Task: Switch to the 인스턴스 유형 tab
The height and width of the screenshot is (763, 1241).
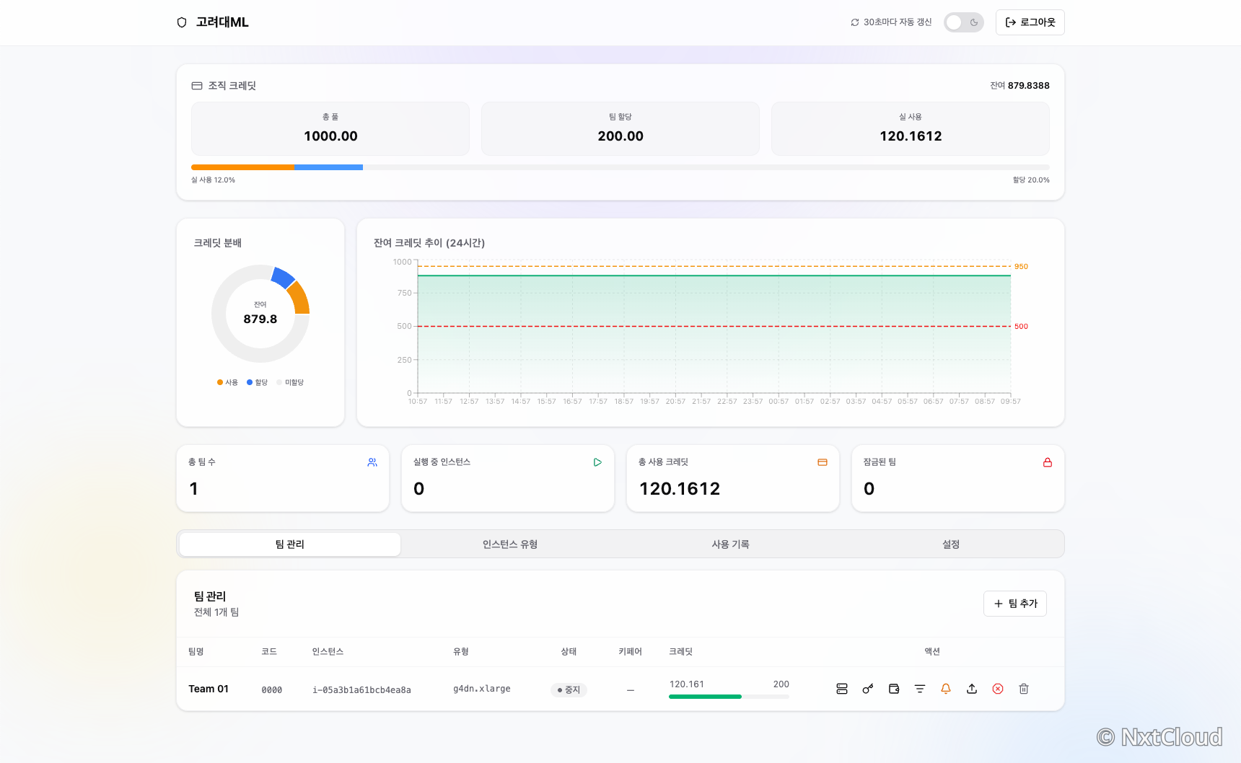Action: click(510, 544)
